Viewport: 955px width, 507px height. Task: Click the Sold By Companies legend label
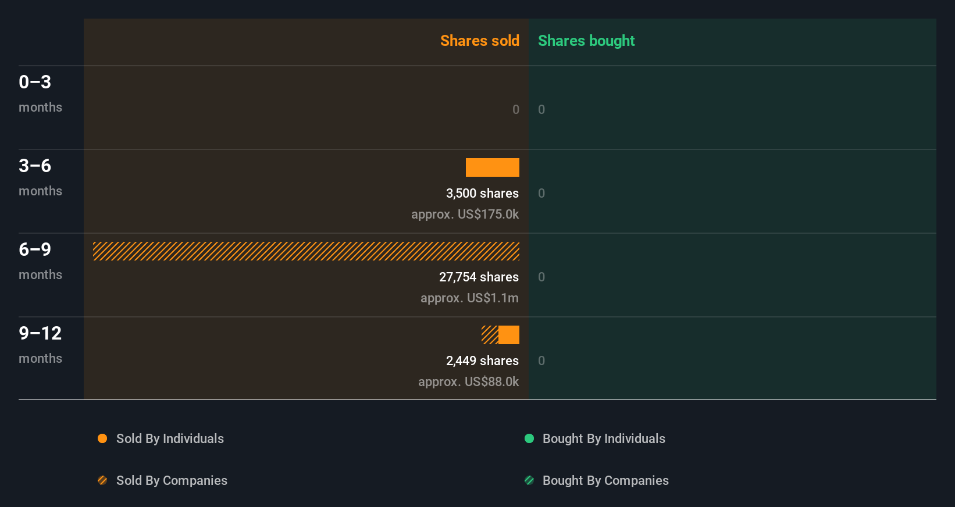172,480
